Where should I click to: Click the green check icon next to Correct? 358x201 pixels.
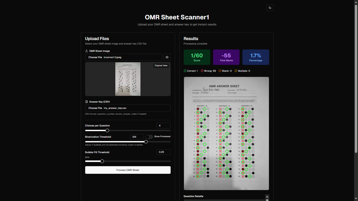(185, 71)
